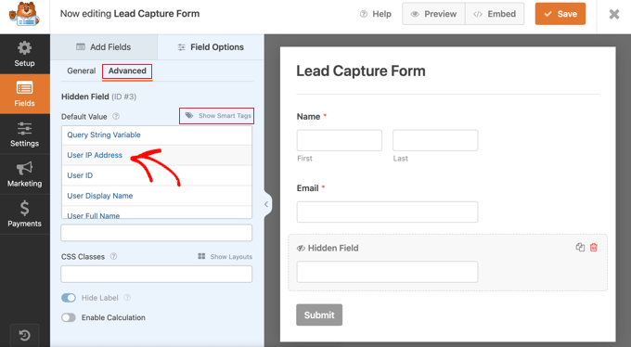Switch to the Field Options tab
631x347 pixels.
pyautogui.click(x=211, y=47)
